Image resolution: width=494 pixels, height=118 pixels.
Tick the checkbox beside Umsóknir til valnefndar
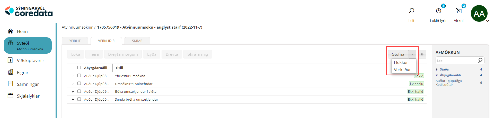point(79,84)
